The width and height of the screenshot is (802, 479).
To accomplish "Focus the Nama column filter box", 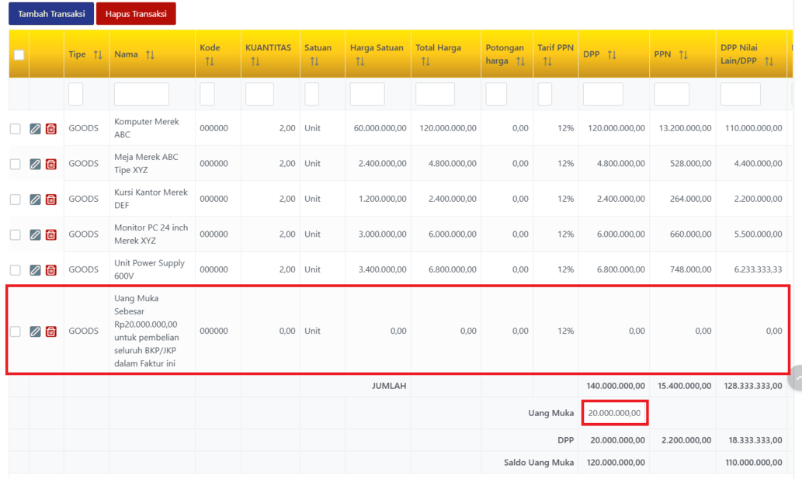I will [141, 94].
